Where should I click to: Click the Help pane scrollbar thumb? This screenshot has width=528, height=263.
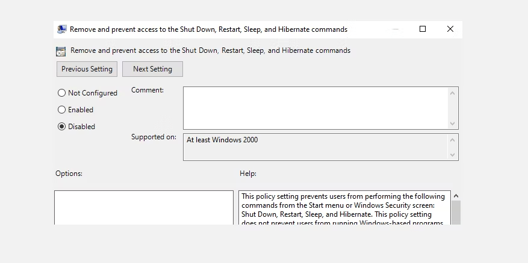(456, 213)
